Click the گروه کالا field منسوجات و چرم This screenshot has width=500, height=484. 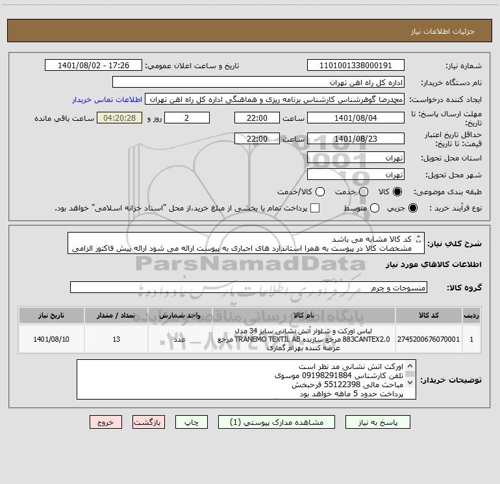[x=249, y=287]
